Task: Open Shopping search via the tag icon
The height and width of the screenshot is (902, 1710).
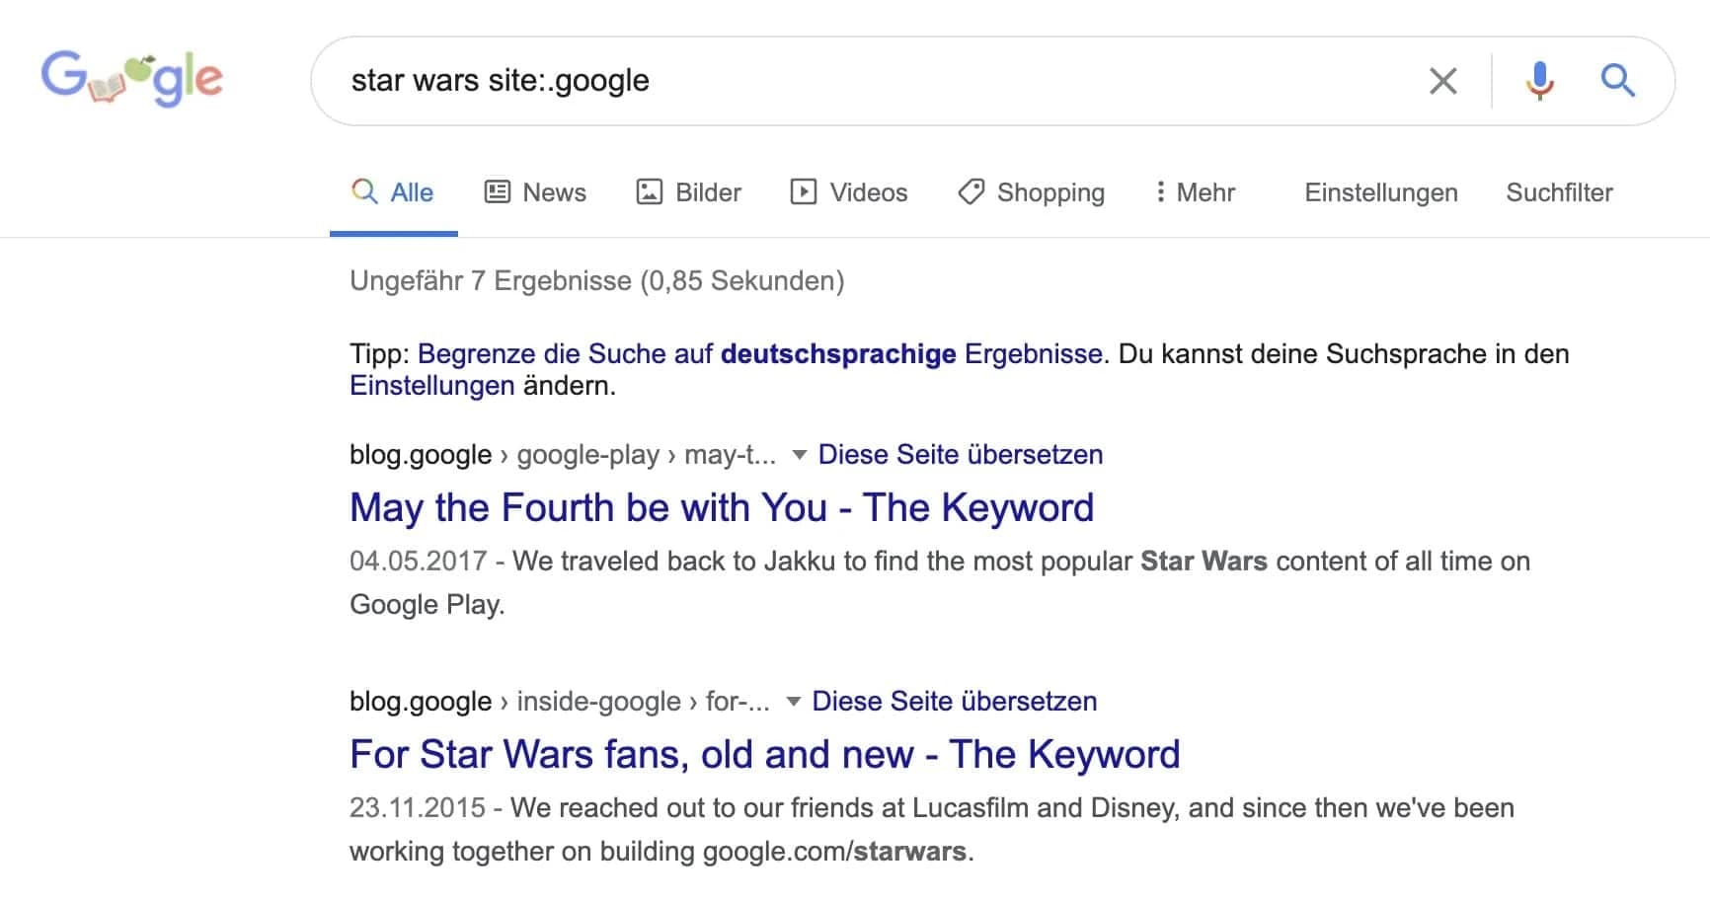Action: (971, 191)
